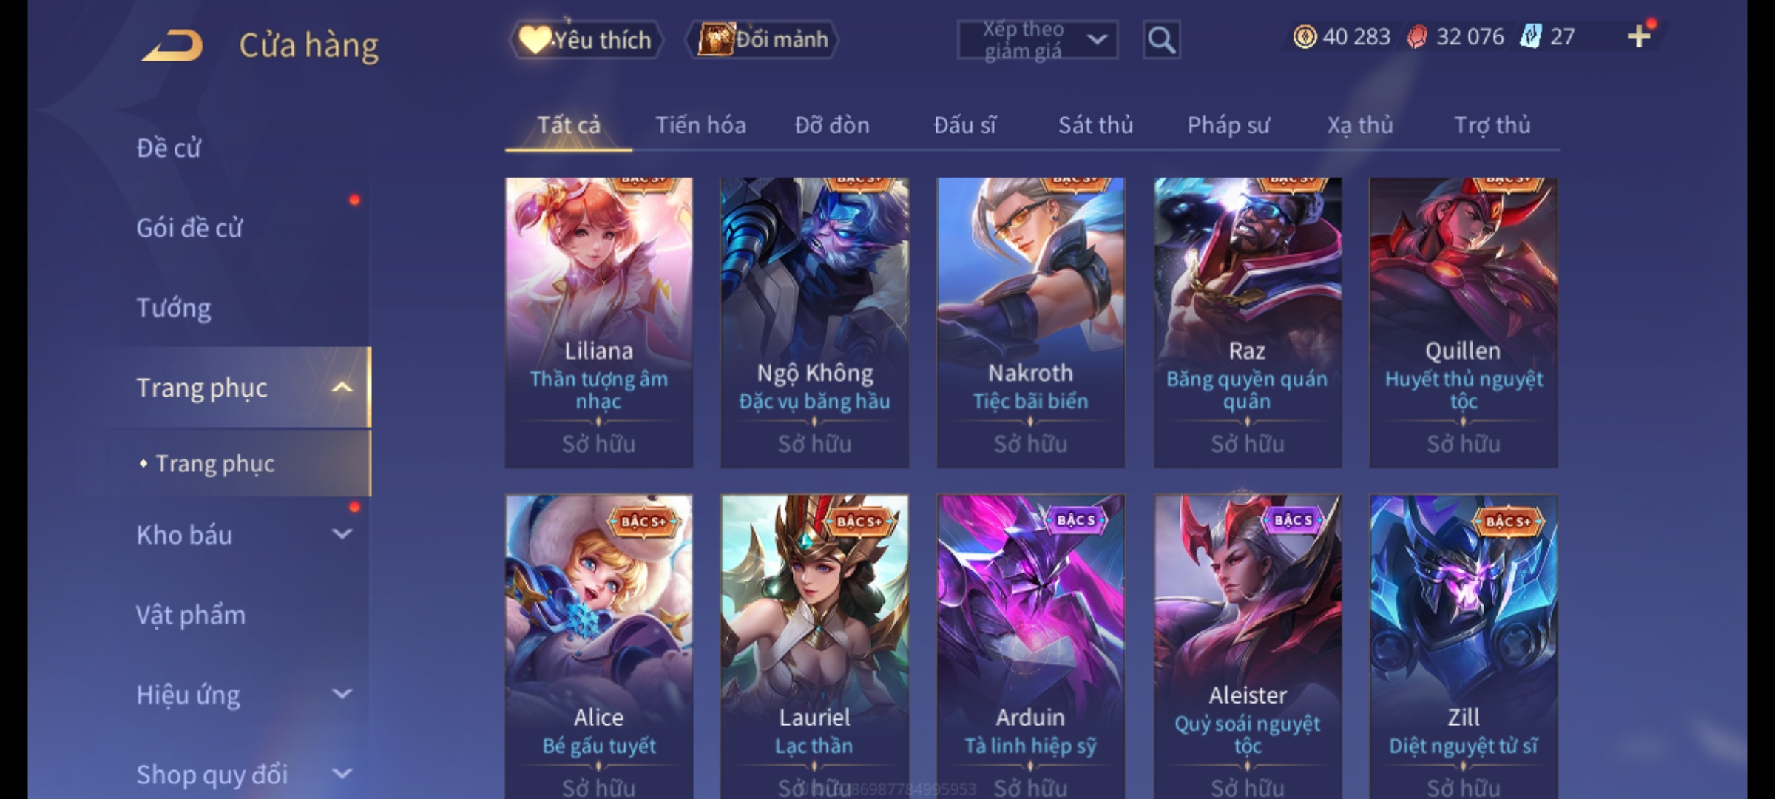Switch to the Pháp sư tab

[x=1228, y=125]
